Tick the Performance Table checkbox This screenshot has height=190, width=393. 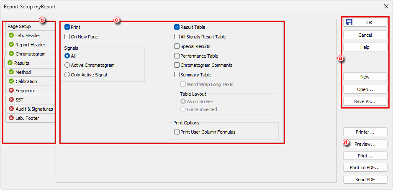coord(177,56)
